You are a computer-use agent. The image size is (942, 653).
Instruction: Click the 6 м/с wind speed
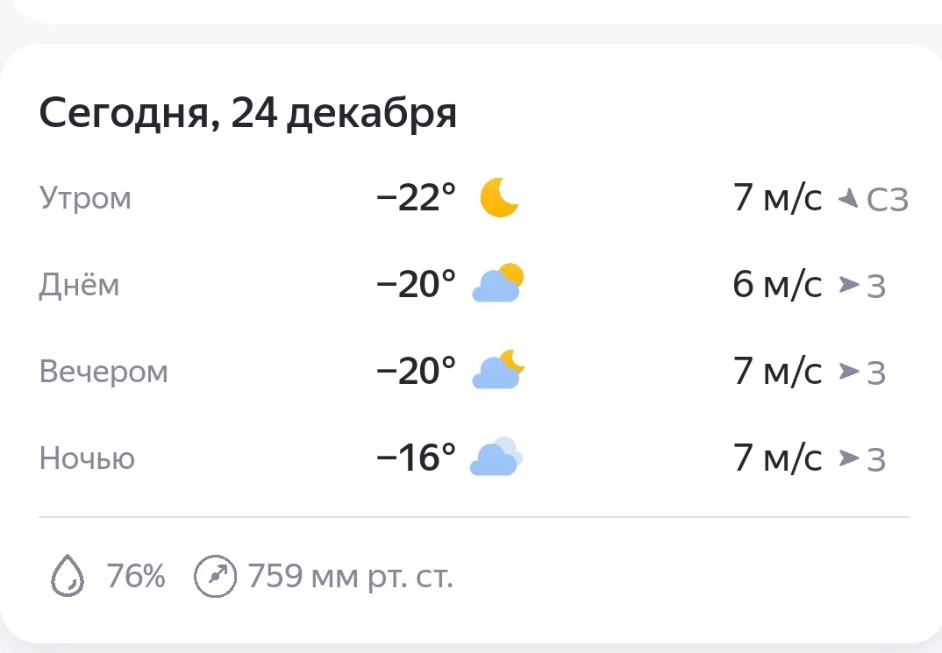point(777,285)
